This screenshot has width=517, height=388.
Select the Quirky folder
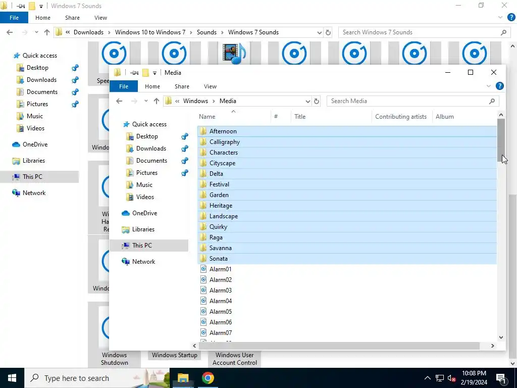(347, 227)
